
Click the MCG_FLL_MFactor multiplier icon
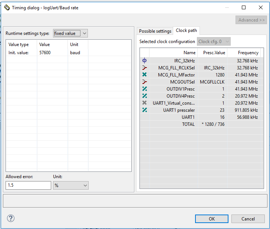point(145,75)
